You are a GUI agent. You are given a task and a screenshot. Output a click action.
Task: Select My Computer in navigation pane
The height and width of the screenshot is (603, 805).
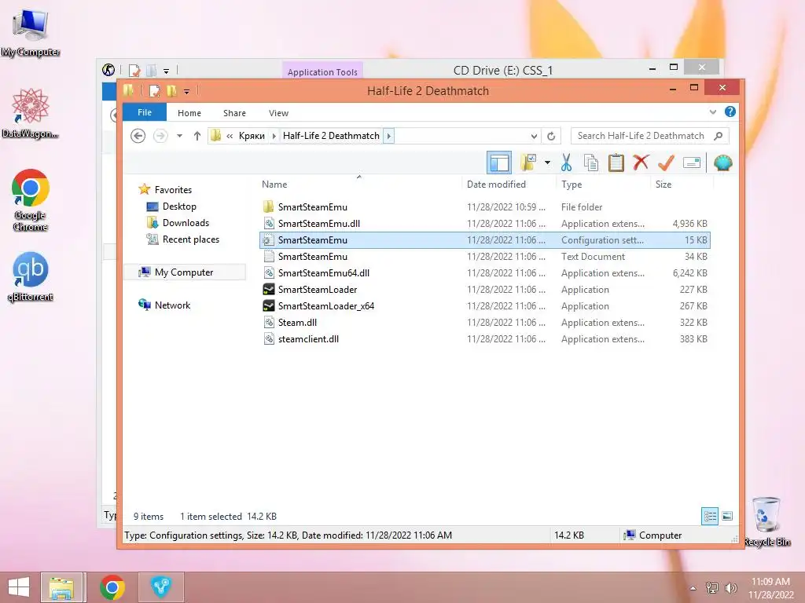click(x=184, y=272)
